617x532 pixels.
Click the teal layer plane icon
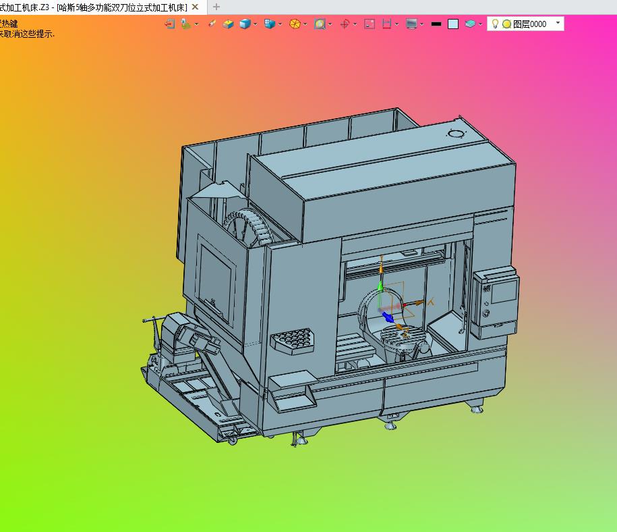(470, 24)
